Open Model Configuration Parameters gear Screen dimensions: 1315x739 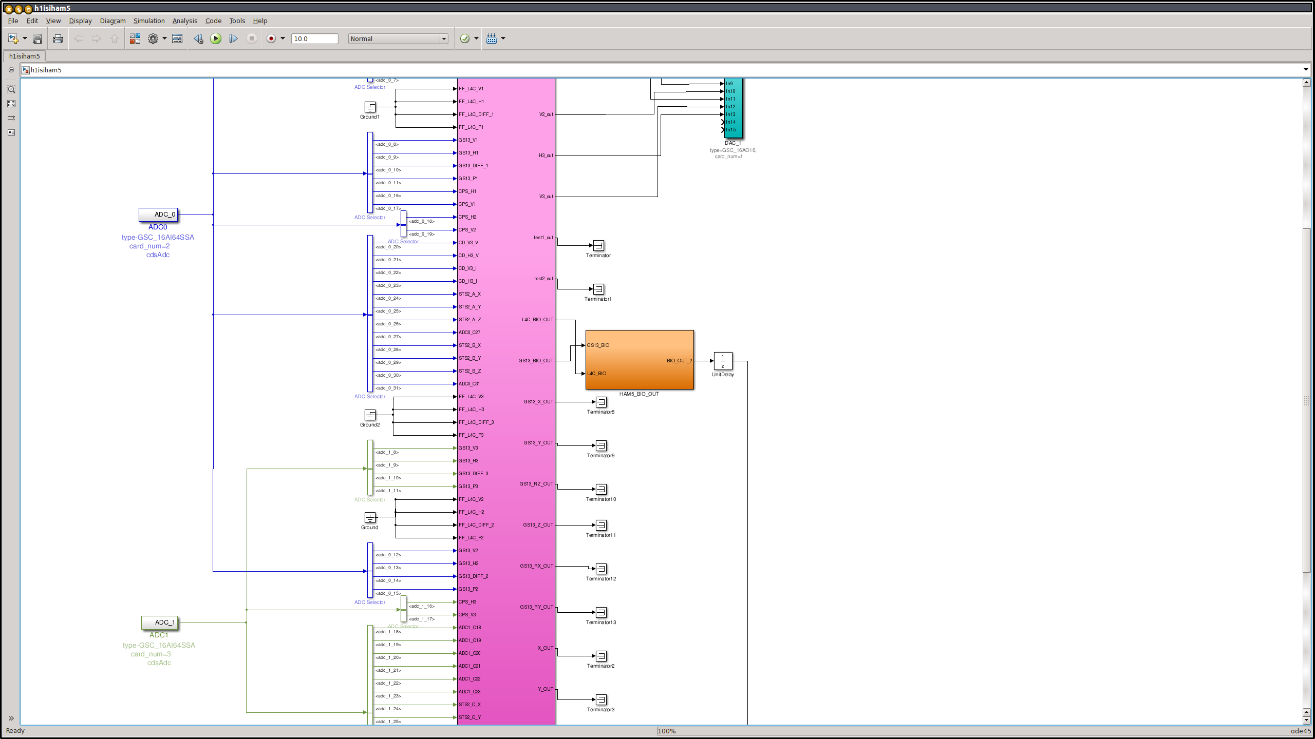(x=153, y=38)
